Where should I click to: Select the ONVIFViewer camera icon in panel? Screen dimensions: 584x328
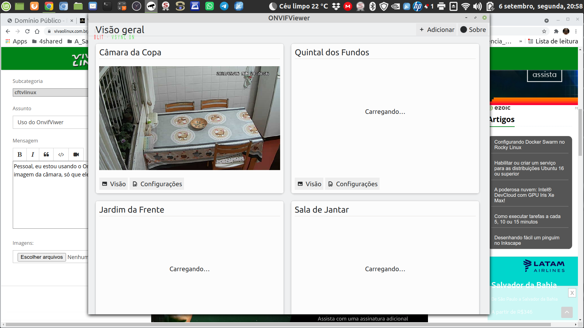pyautogui.click(x=151, y=6)
